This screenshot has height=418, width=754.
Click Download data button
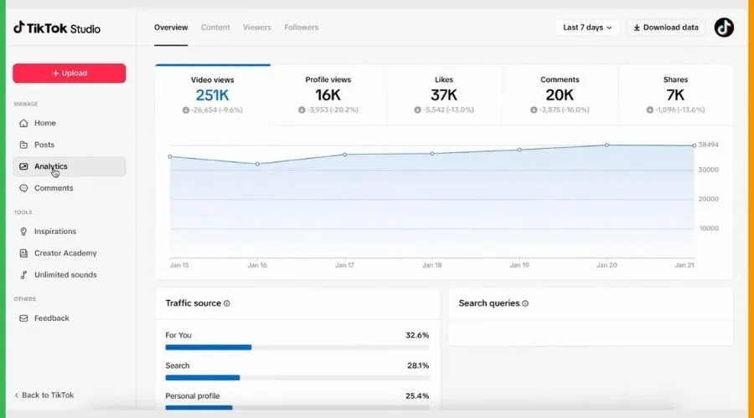click(666, 28)
